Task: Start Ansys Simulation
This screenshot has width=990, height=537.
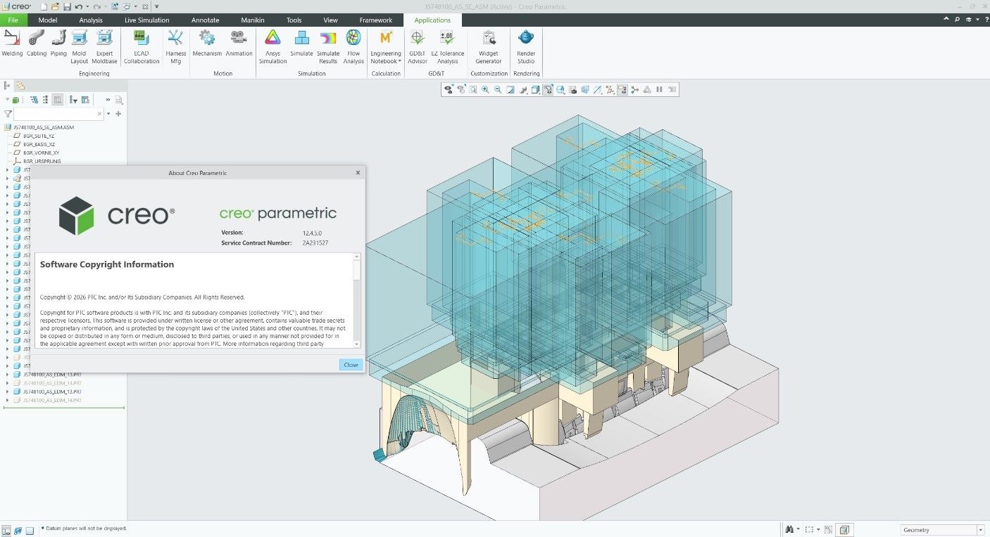Action: coord(272,47)
